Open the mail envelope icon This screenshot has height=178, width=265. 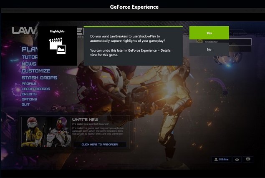pos(237,159)
